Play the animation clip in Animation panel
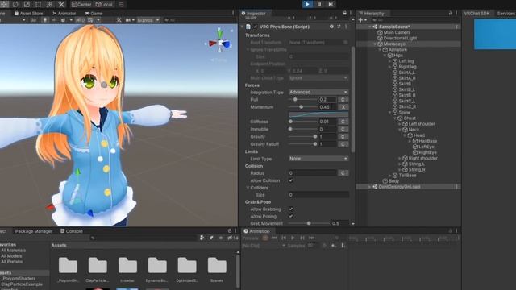516x290 pixels. 293,238
